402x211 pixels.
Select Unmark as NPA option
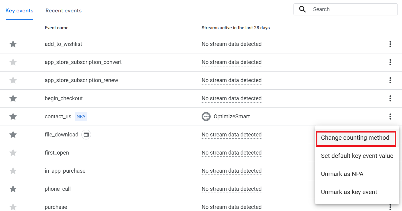342,174
